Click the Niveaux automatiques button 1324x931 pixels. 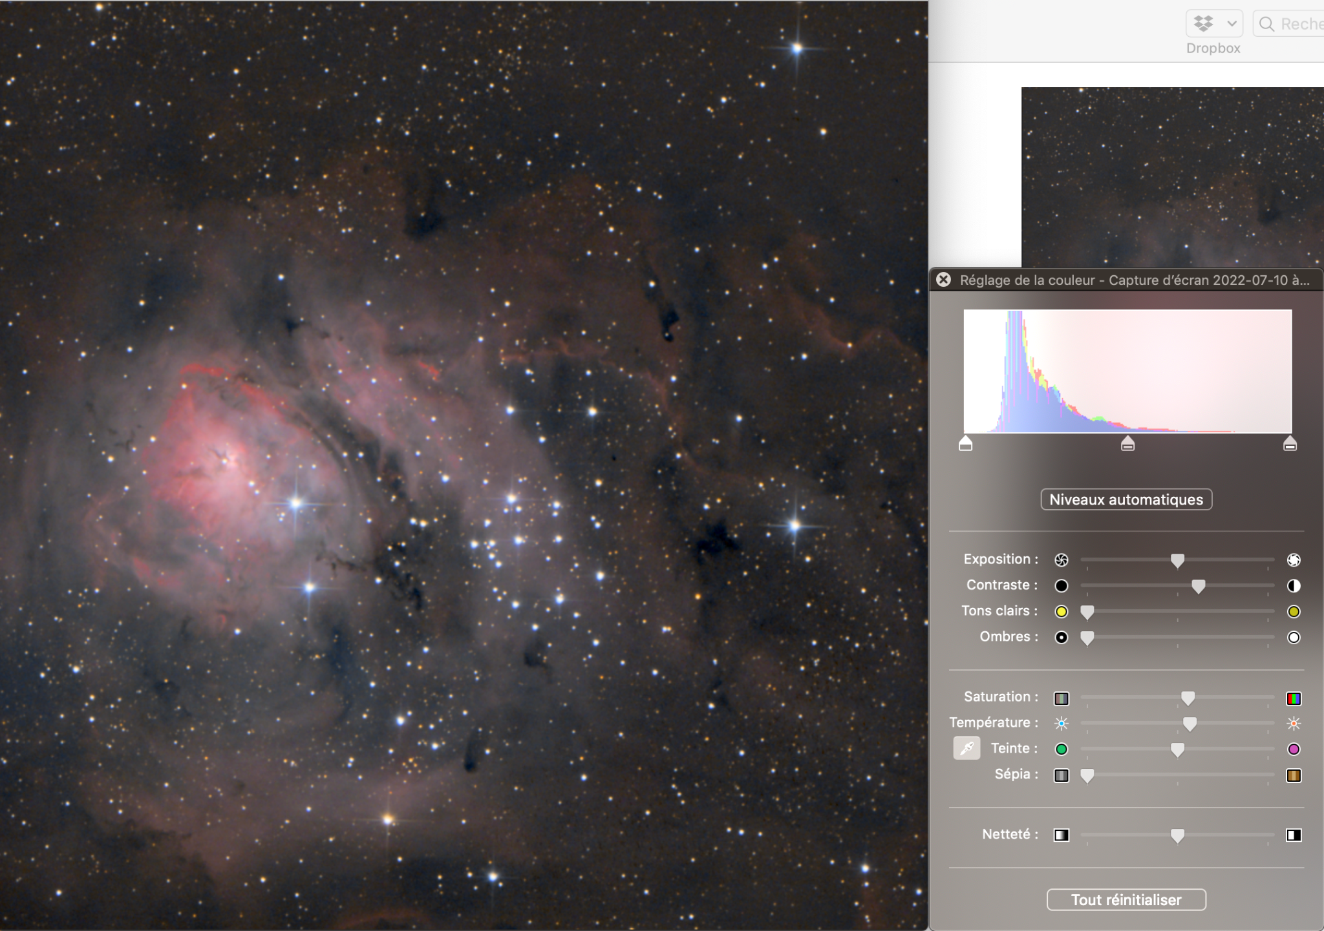pos(1126,499)
